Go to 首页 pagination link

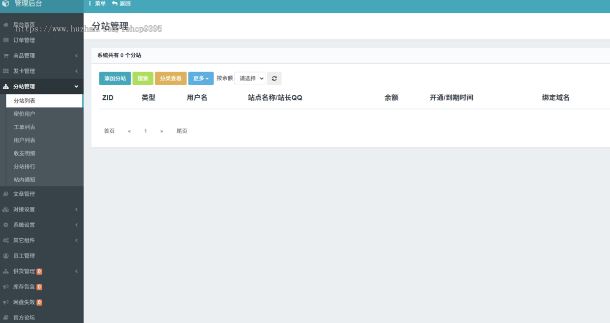pyautogui.click(x=109, y=131)
